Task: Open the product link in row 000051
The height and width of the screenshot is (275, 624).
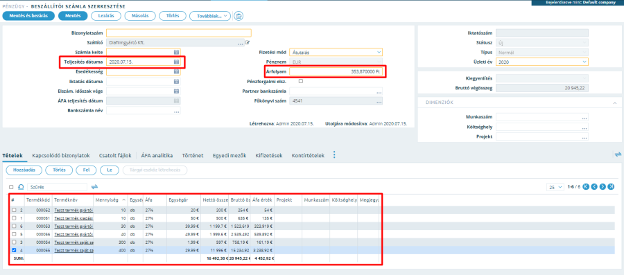Action: click(73, 218)
